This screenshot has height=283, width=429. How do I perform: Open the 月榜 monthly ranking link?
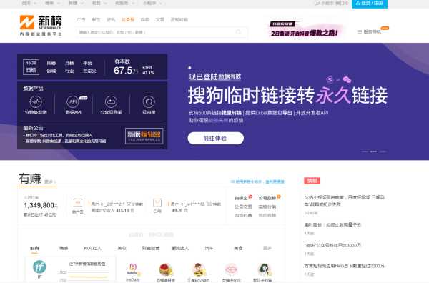(69, 63)
